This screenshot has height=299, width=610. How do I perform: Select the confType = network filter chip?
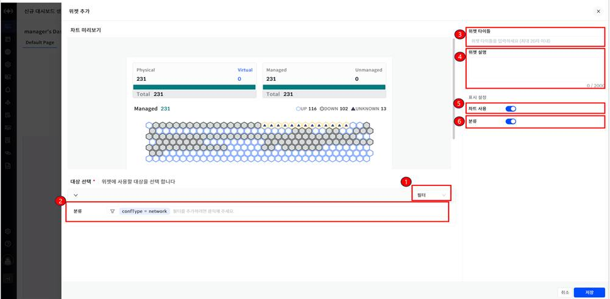144,211
